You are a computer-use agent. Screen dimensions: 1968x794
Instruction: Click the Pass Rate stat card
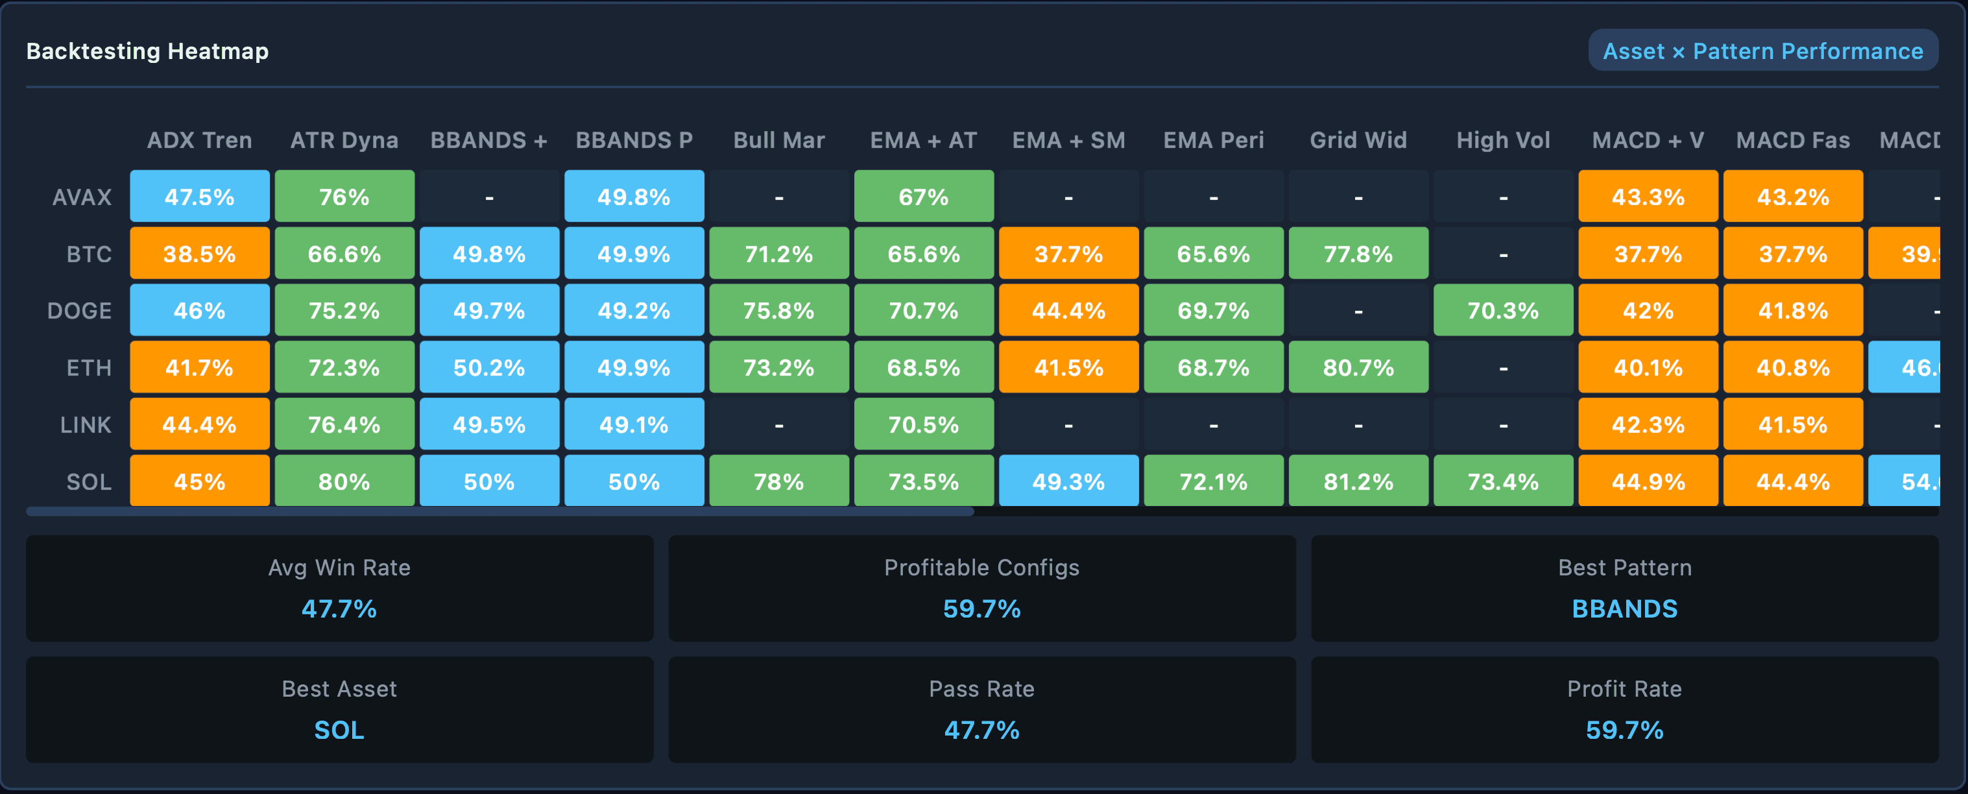coord(981,709)
